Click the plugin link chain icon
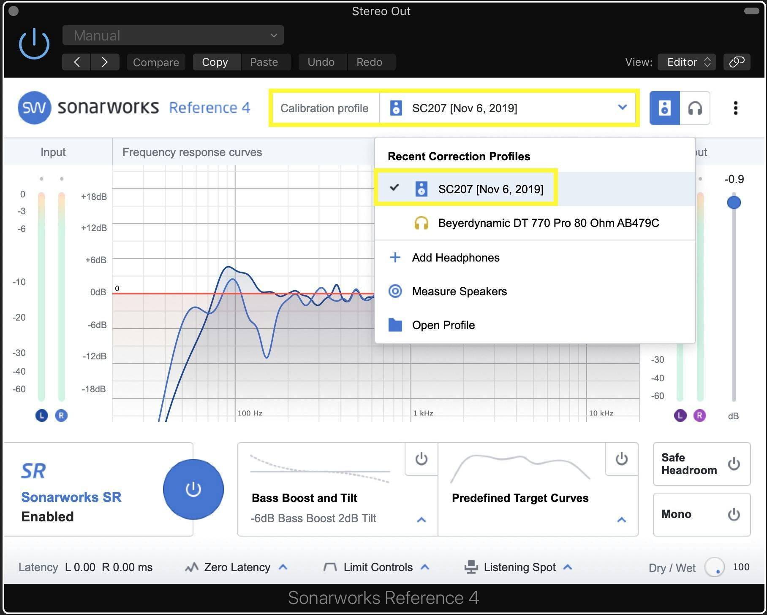This screenshot has width=767, height=615. point(737,62)
